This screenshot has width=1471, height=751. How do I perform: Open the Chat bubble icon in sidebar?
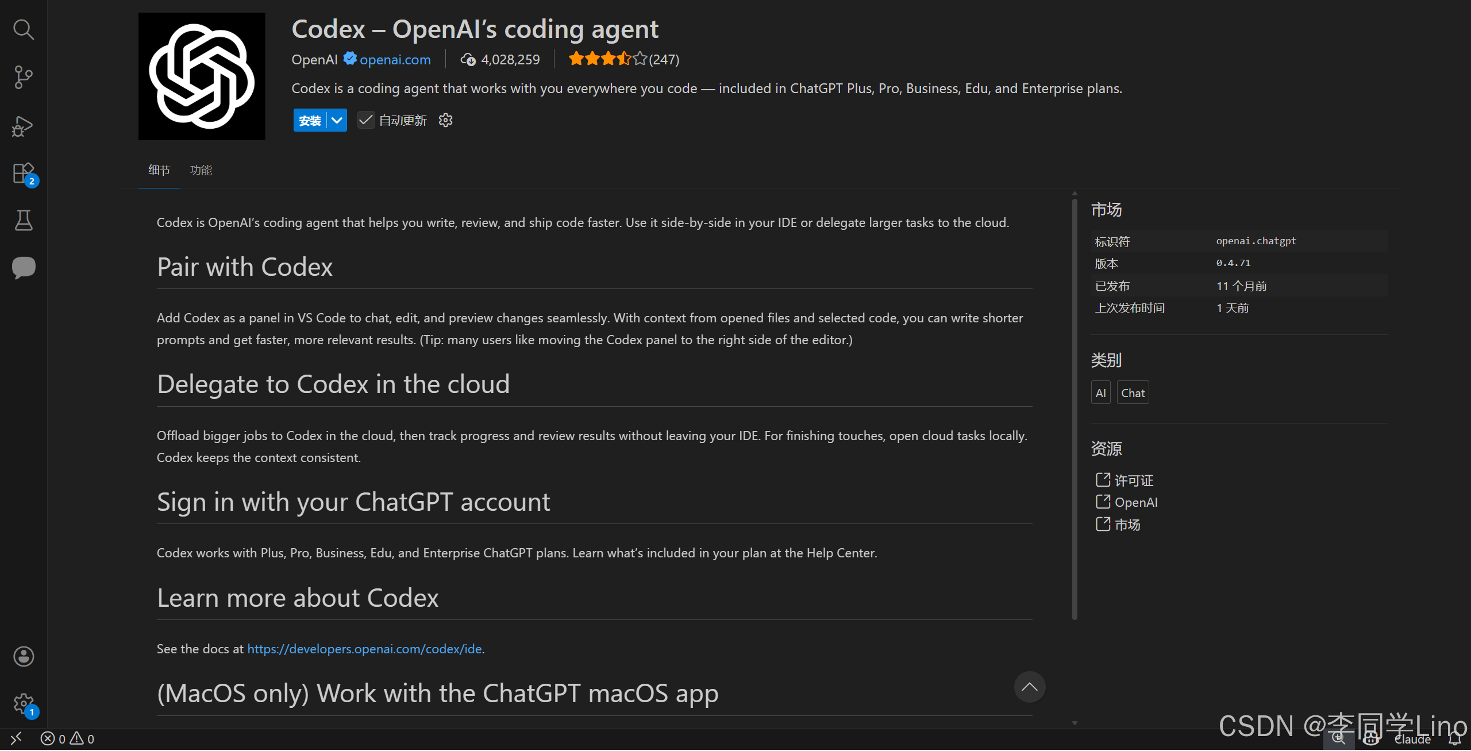(23, 267)
